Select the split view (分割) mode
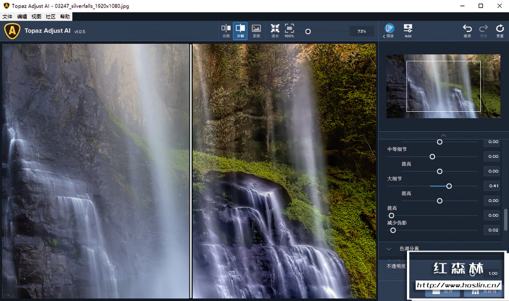The height and width of the screenshot is (301, 509). [x=240, y=31]
